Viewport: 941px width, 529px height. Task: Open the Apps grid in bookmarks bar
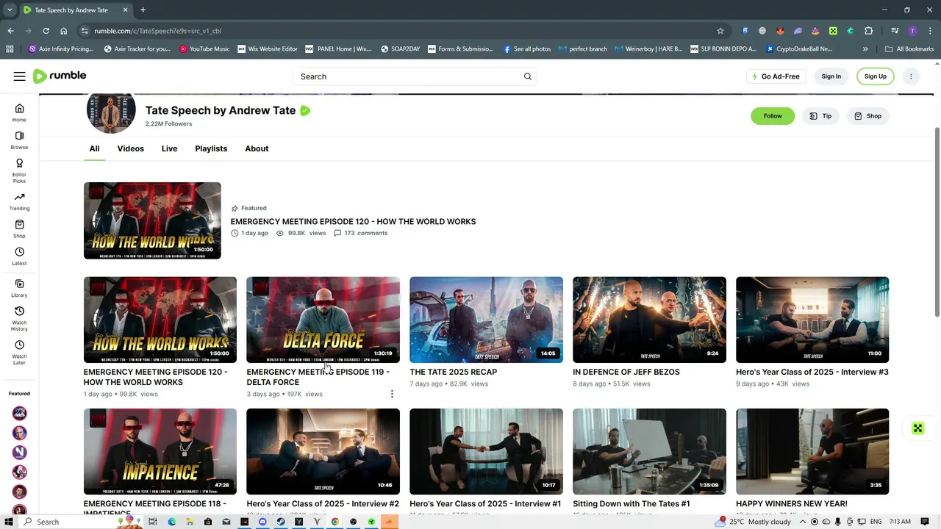(10, 49)
